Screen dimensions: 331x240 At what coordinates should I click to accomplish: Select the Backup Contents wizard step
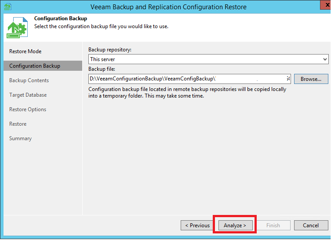click(29, 80)
